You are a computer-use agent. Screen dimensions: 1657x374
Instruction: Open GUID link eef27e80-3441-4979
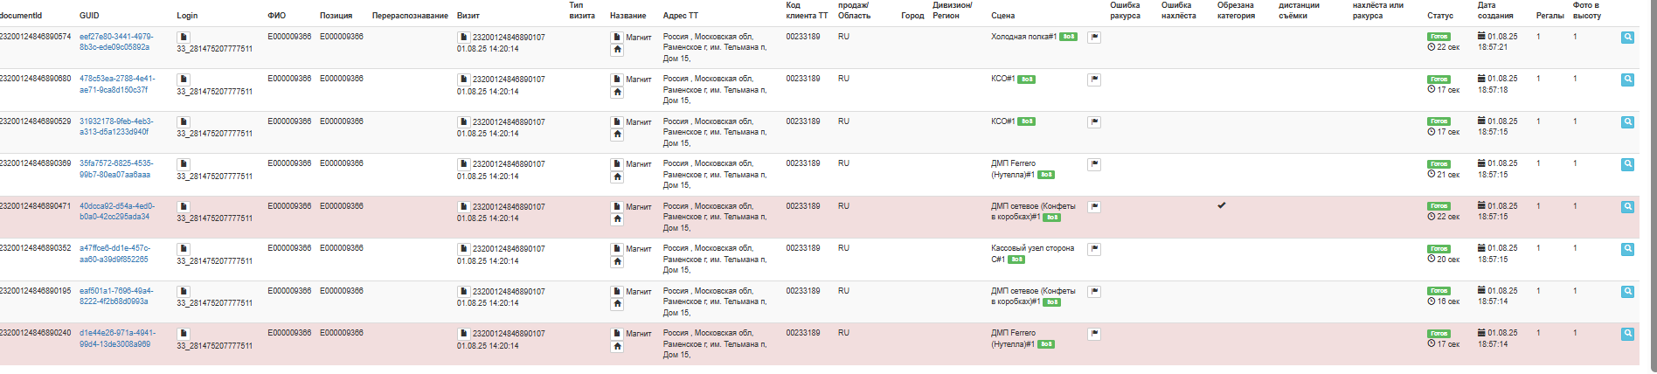(x=116, y=42)
